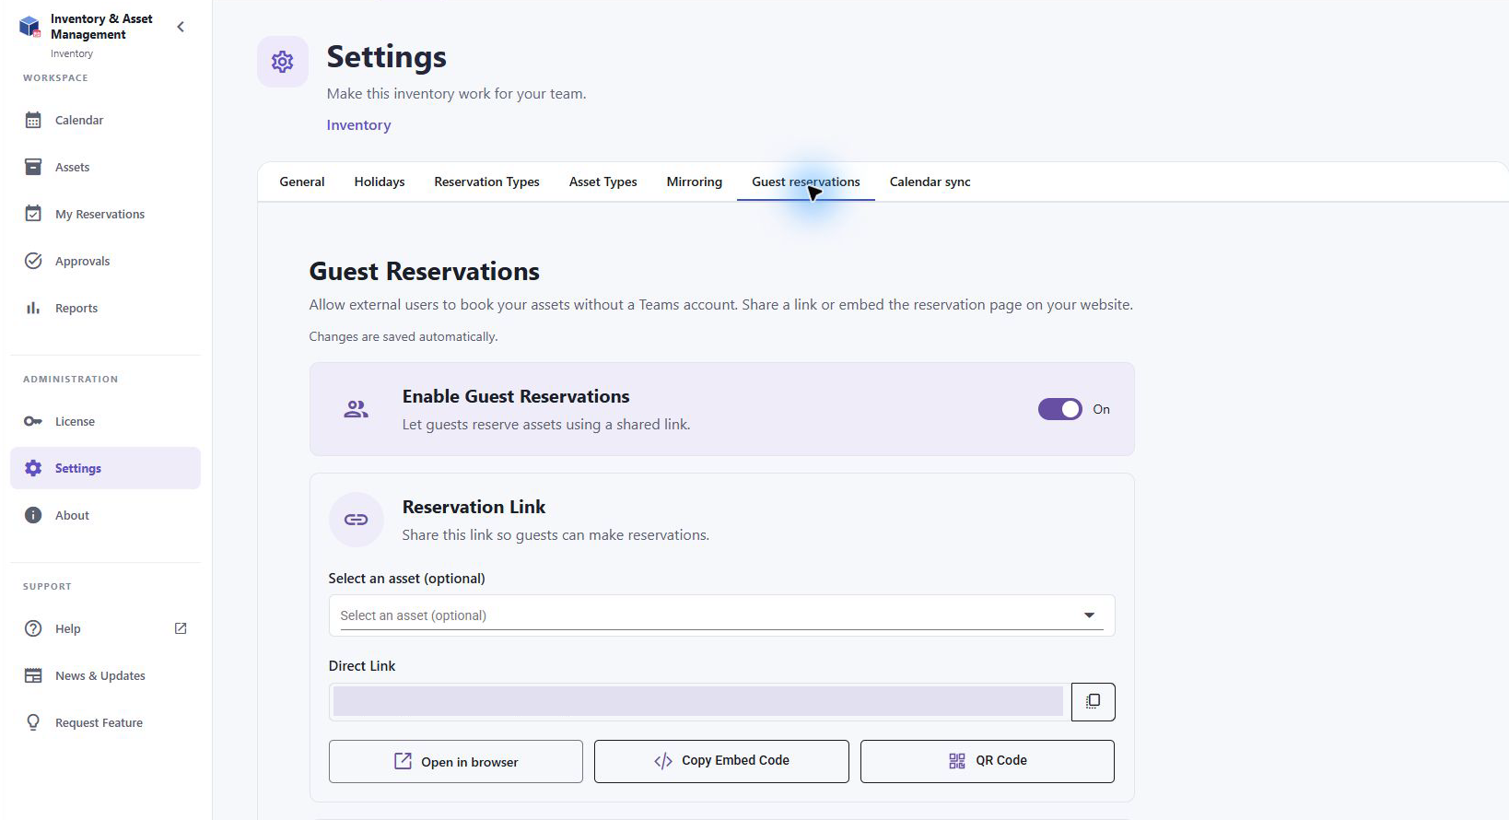Open the License key icon

33,421
